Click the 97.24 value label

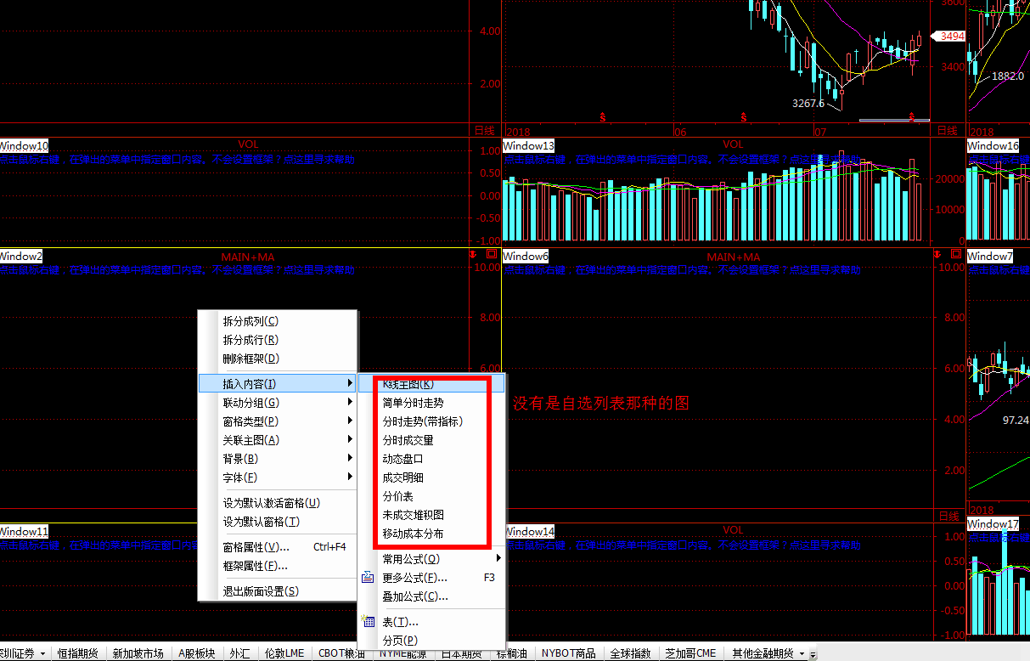1016,420
